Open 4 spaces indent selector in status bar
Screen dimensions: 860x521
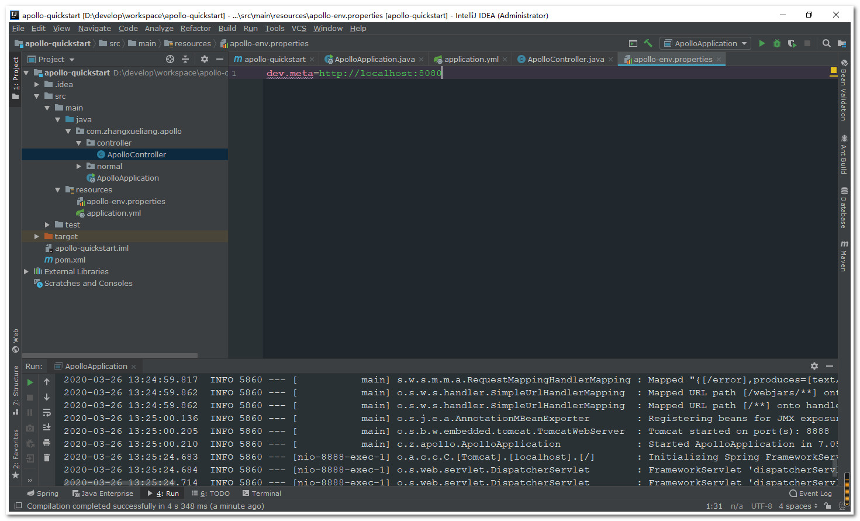798,506
